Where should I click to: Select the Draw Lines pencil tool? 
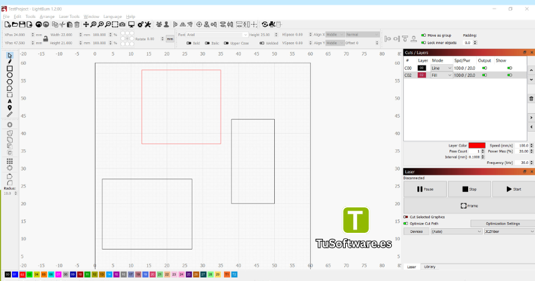[x=9, y=62]
